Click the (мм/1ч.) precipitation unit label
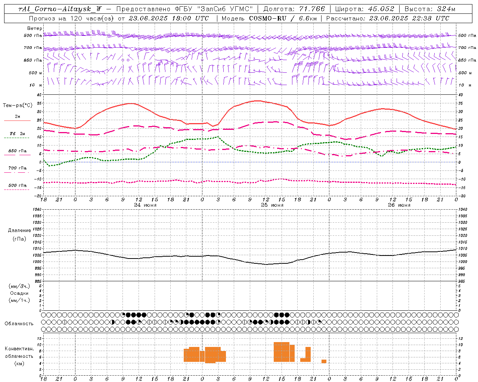 (x=19, y=300)
